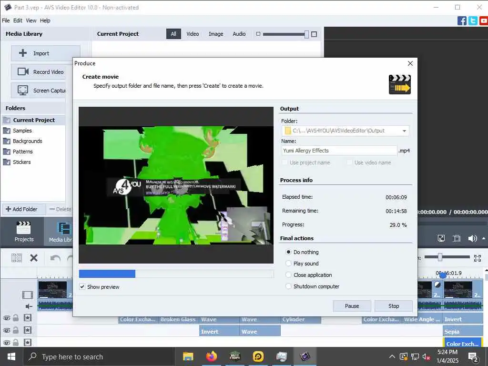Switch to the Image filter tab
Viewport: 488px width, 366px height.
pos(216,34)
